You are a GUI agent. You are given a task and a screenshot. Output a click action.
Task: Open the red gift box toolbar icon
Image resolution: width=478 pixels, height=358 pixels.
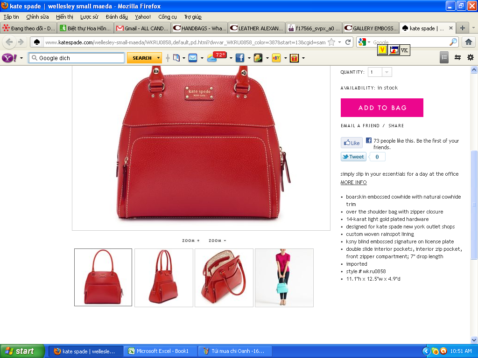point(294,58)
